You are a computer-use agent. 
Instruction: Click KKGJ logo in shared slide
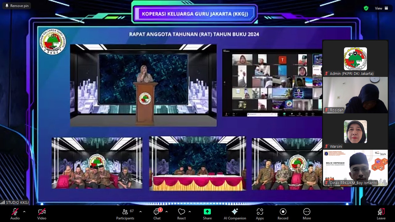[53, 42]
